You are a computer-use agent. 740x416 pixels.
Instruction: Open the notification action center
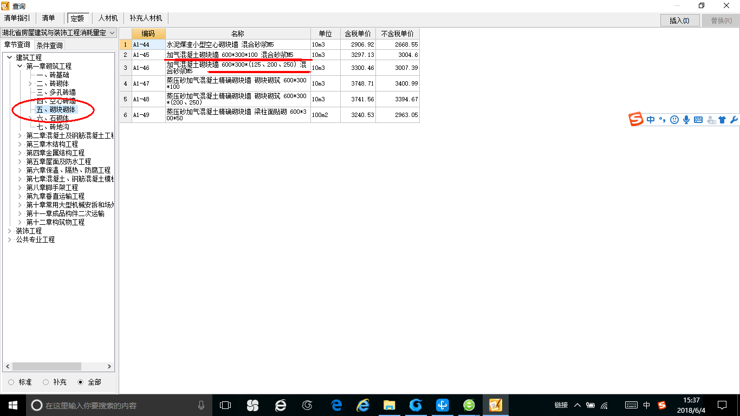click(722, 405)
